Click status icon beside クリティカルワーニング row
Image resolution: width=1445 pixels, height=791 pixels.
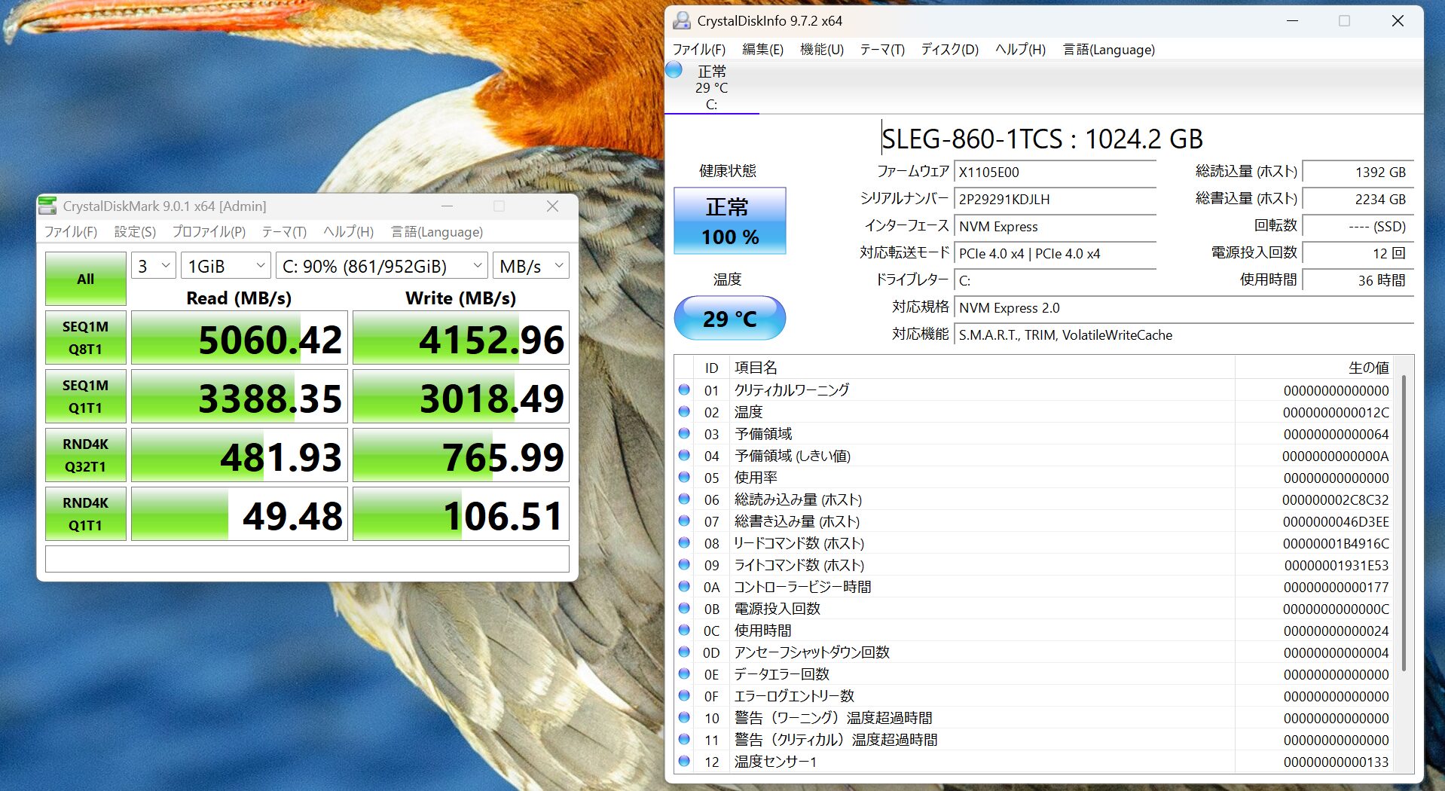685,390
